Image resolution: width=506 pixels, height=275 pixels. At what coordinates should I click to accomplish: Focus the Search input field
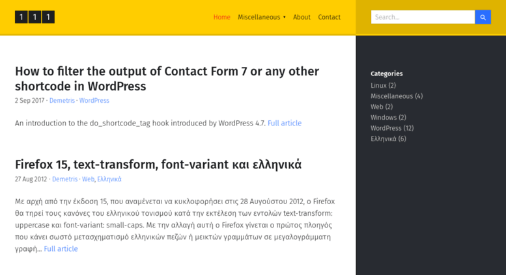click(x=423, y=17)
